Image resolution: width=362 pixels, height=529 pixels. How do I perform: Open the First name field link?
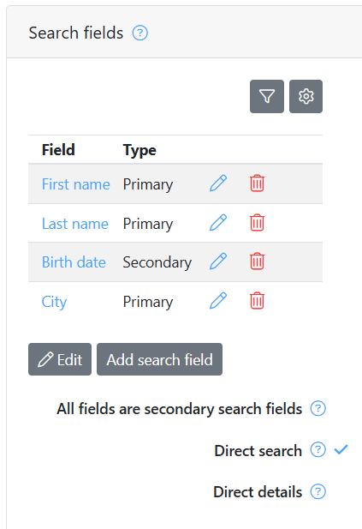tap(76, 184)
